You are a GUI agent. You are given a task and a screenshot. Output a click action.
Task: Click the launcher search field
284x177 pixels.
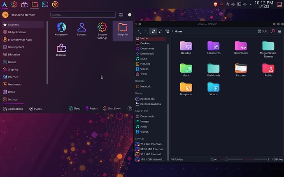click(x=83, y=15)
